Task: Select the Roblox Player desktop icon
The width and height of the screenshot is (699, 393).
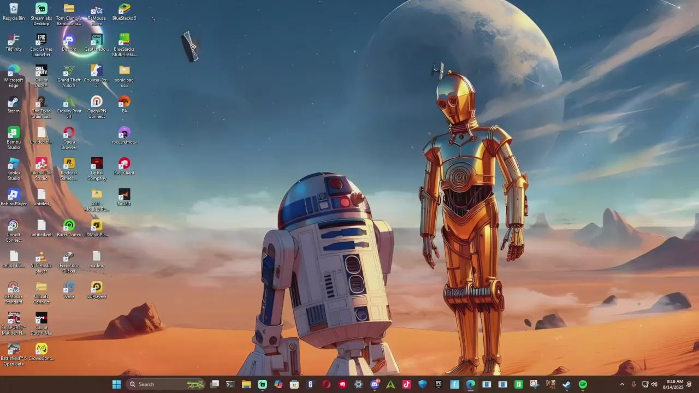Action: (x=14, y=198)
